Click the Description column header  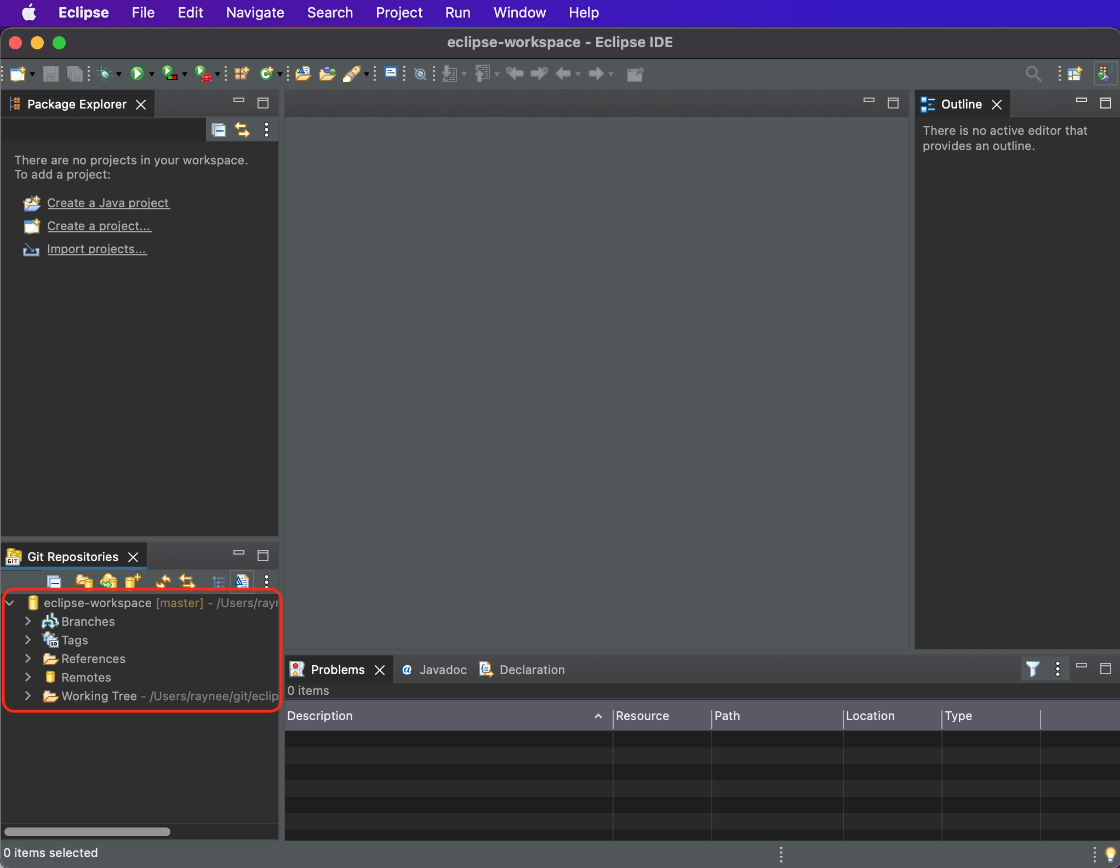pyautogui.click(x=320, y=716)
